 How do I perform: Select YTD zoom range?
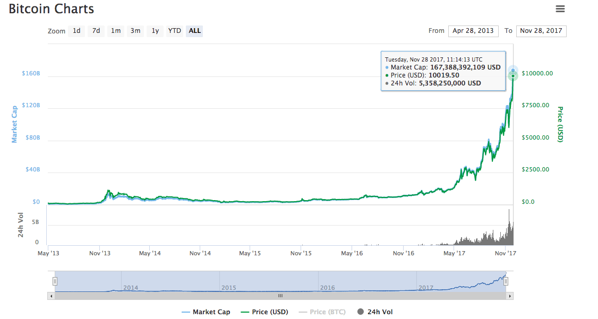click(x=175, y=31)
